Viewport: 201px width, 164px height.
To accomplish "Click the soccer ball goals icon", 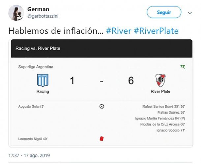I will [102, 106].
